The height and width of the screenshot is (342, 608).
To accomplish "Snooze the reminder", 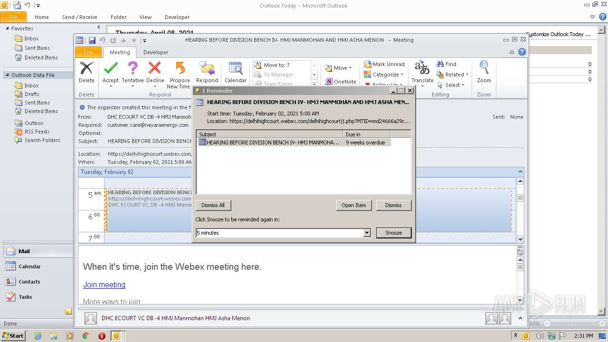I will (393, 233).
